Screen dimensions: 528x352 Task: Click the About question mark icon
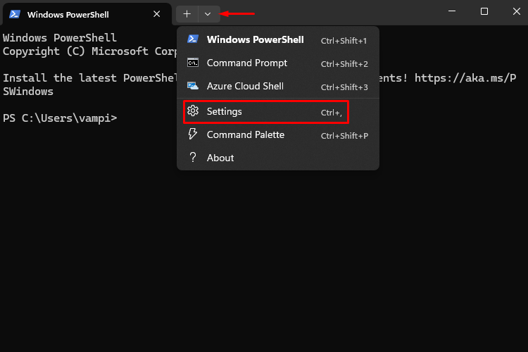pos(193,157)
